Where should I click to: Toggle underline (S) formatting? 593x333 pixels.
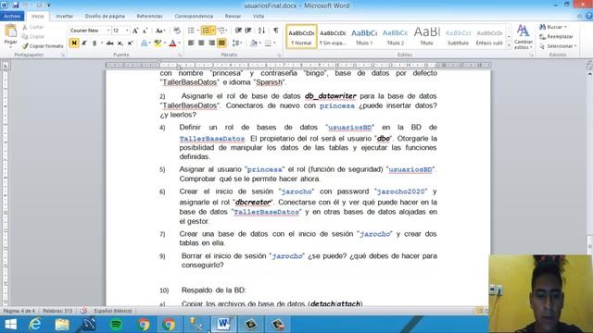tap(95, 43)
